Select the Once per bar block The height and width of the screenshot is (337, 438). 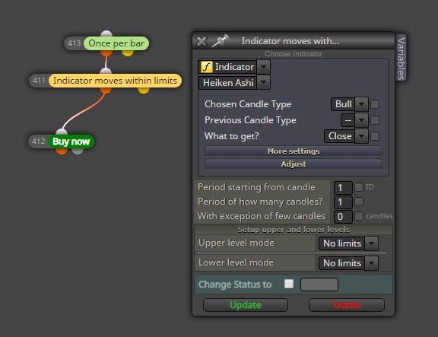[x=116, y=43]
